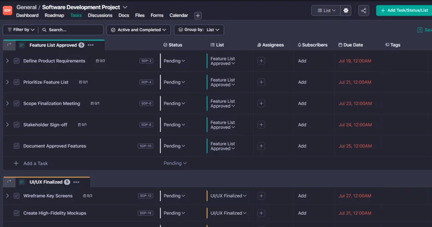This screenshot has width=432, height=227.
Task: Open the Forms tab
Action: 157,16
